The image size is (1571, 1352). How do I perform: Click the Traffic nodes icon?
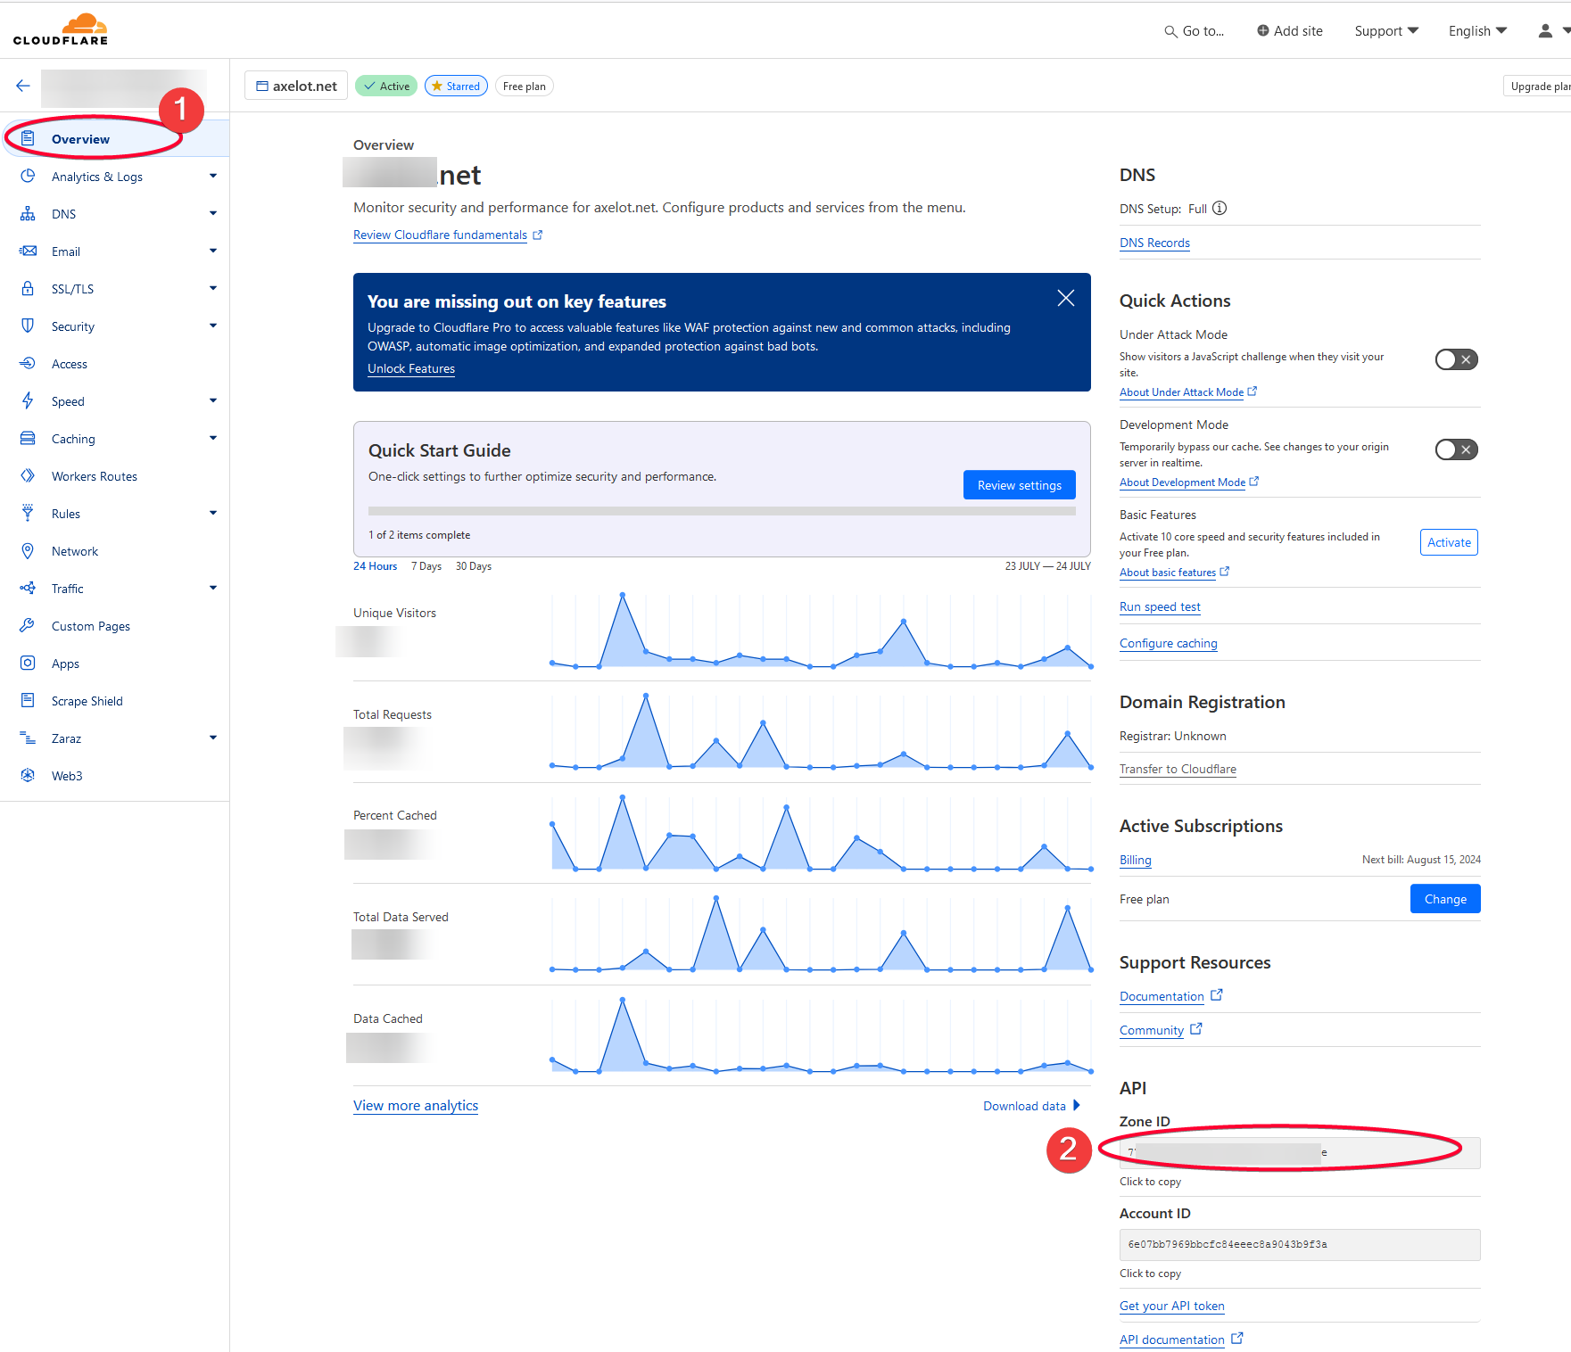coord(28,588)
